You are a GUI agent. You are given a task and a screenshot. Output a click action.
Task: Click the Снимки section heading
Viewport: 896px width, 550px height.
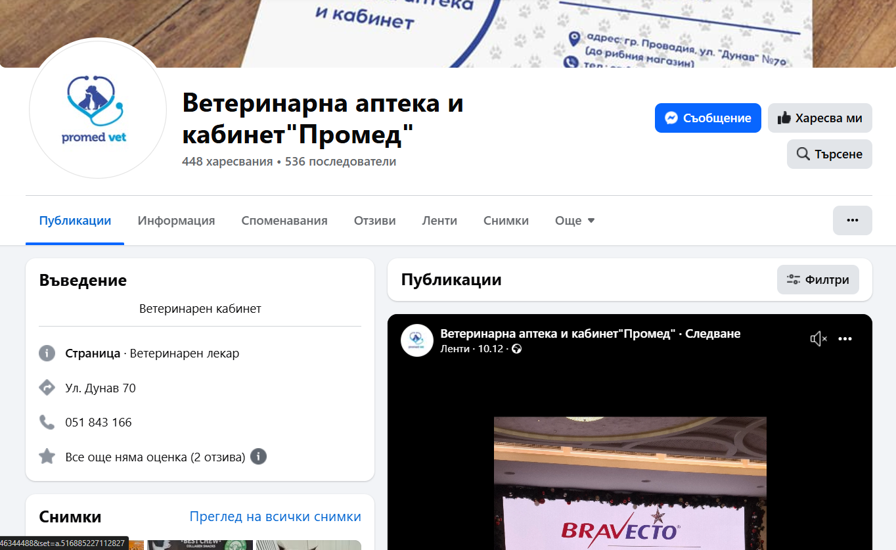pyautogui.click(x=70, y=517)
